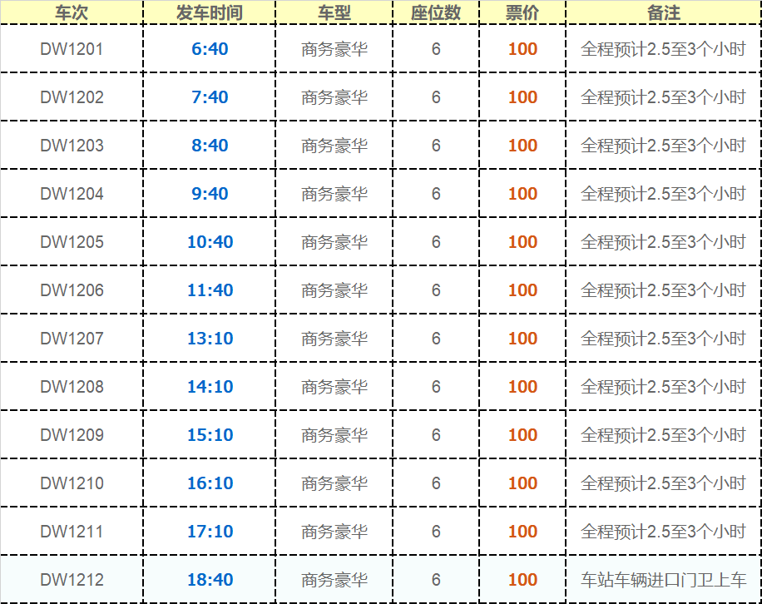The width and height of the screenshot is (762, 604).
Task: Click the 9:40 departure time
Action: (210, 193)
